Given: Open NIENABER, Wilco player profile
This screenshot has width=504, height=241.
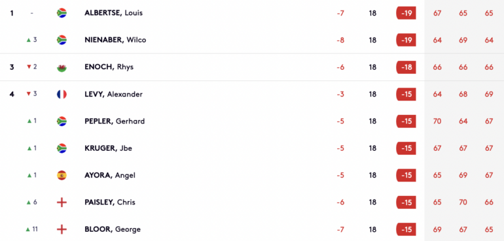Looking at the screenshot, I should pos(115,40).
